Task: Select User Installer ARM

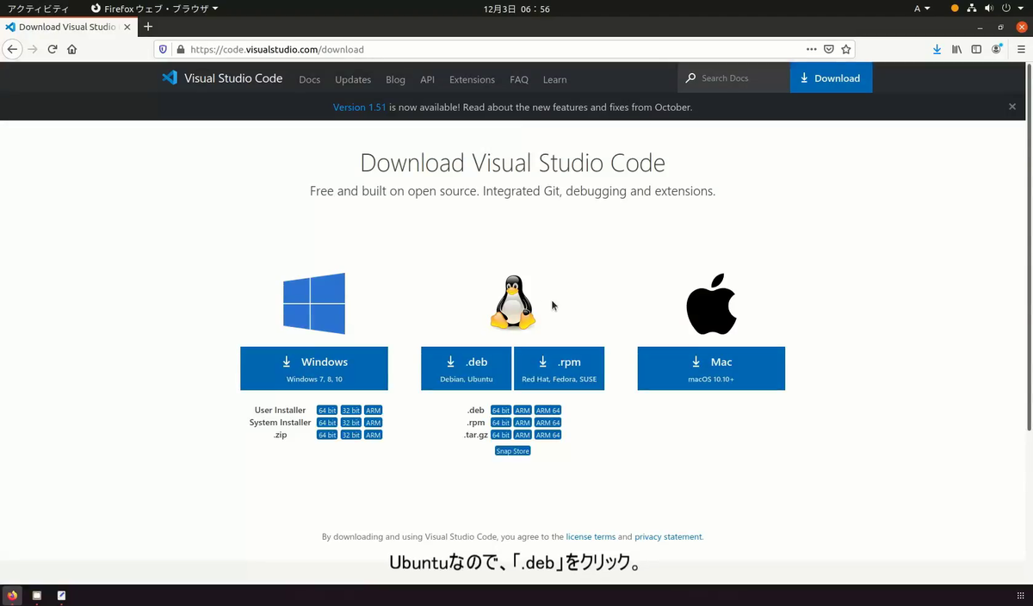Action: click(373, 411)
